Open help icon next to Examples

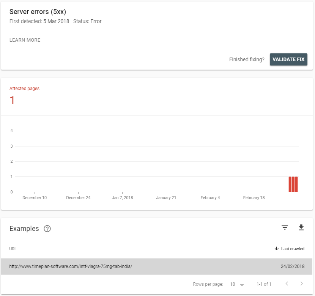47,229
